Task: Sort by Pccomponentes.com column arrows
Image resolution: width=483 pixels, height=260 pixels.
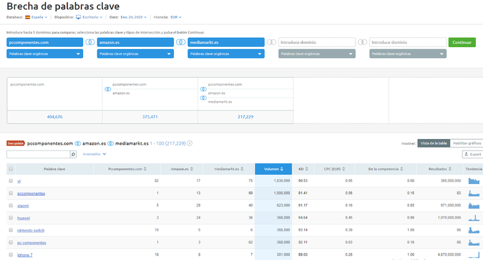Action: pos(145,169)
